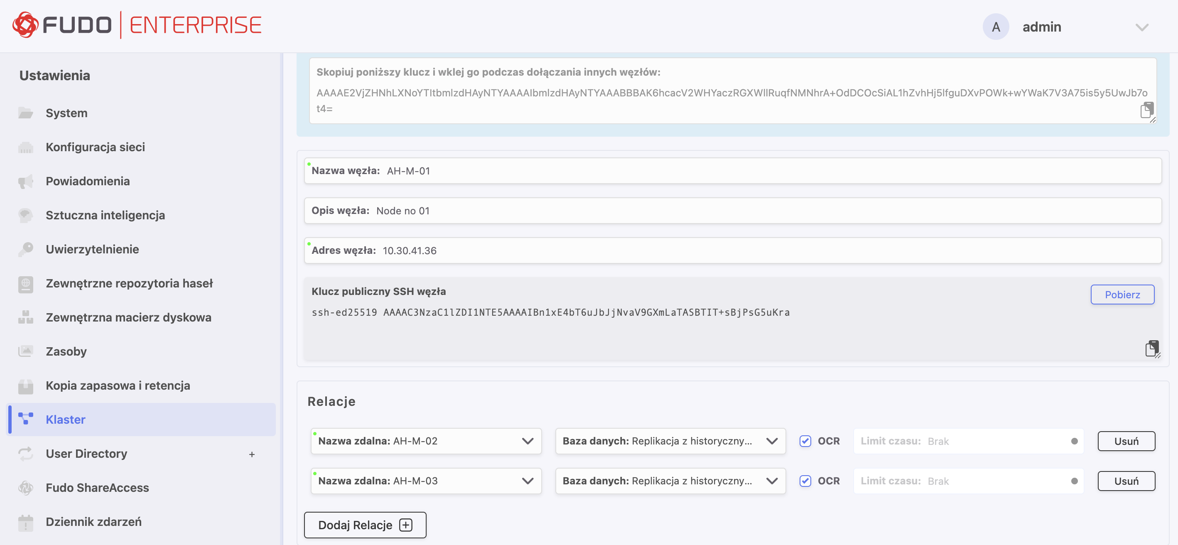Click the Fudo Enterprise logo

(137, 25)
